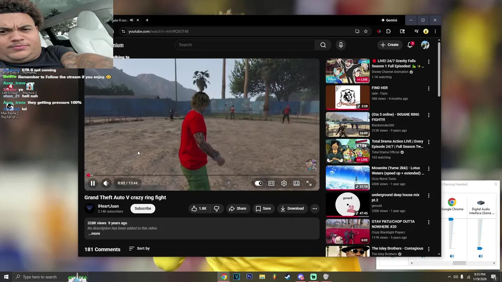Screen dimensions: 502x282
Task: Expand description with ...more
Action: coord(94,233)
